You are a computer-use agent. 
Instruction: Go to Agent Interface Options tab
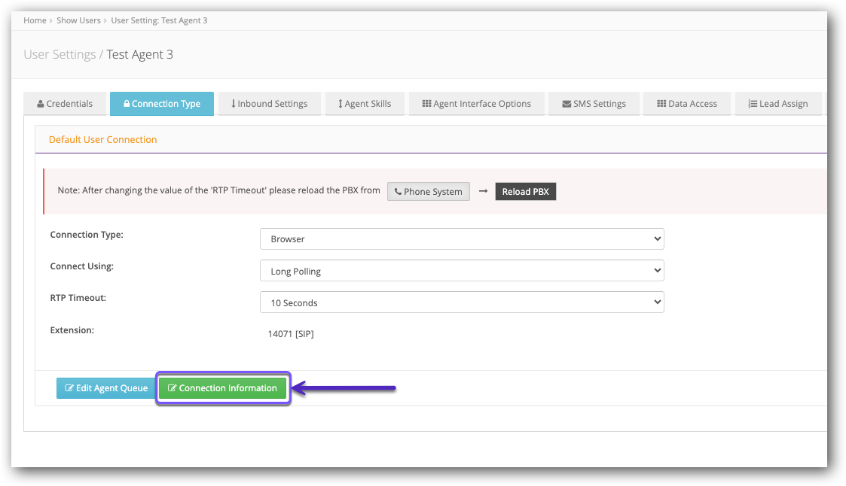click(476, 104)
